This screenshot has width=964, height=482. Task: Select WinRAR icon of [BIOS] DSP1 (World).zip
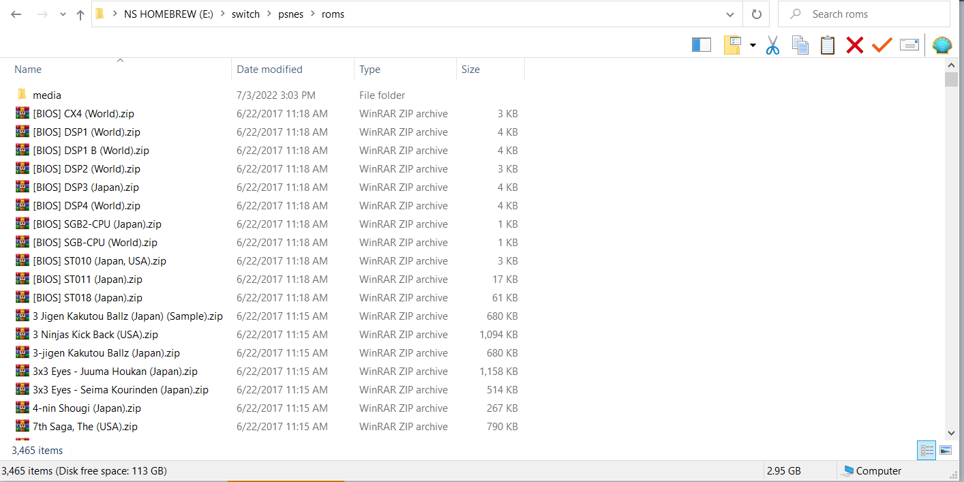pyautogui.click(x=22, y=132)
